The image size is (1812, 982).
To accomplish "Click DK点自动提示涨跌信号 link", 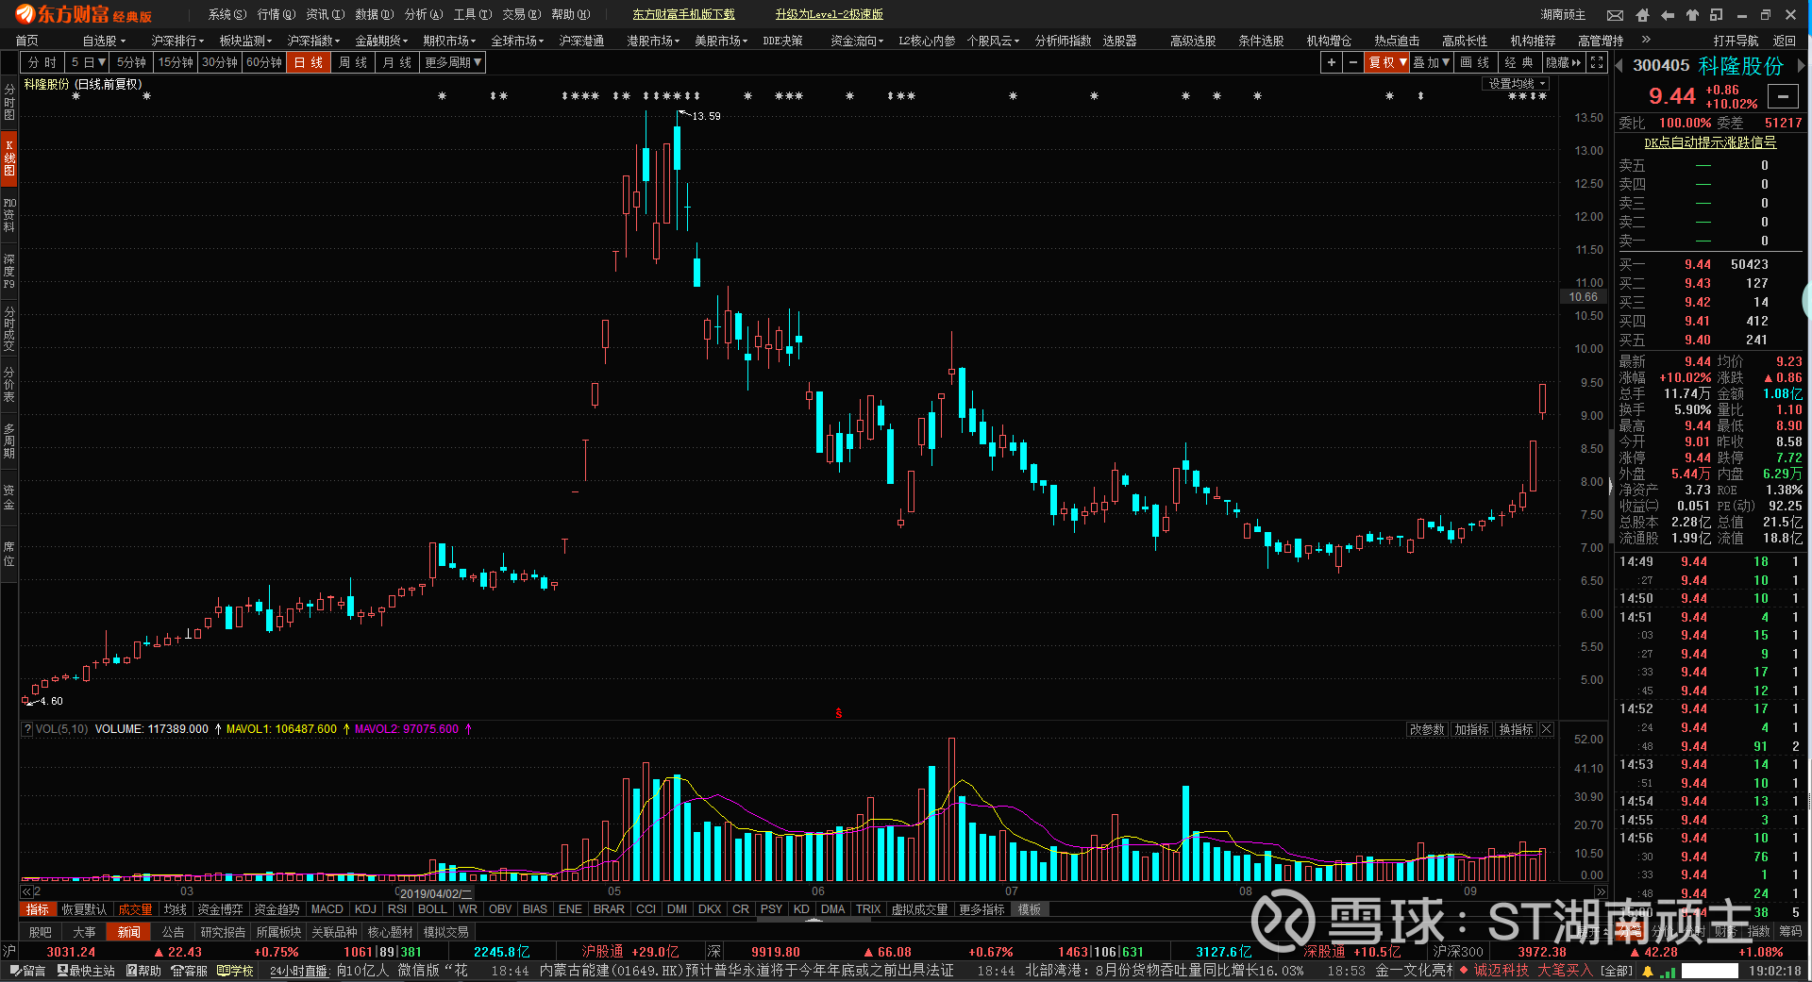I will coord(1710,142).
